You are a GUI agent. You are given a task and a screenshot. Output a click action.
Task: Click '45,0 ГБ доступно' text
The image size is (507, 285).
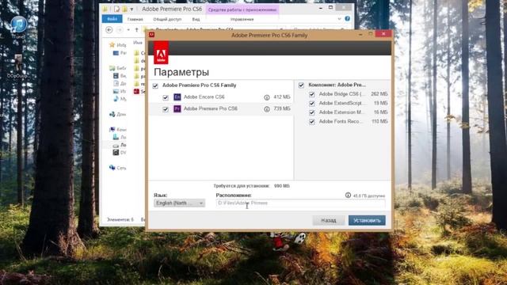369,196
